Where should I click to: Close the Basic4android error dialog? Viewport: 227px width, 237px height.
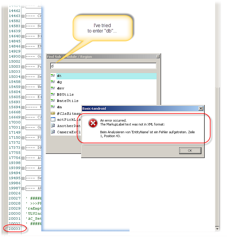pyautogui.click(x=201, y=109)
